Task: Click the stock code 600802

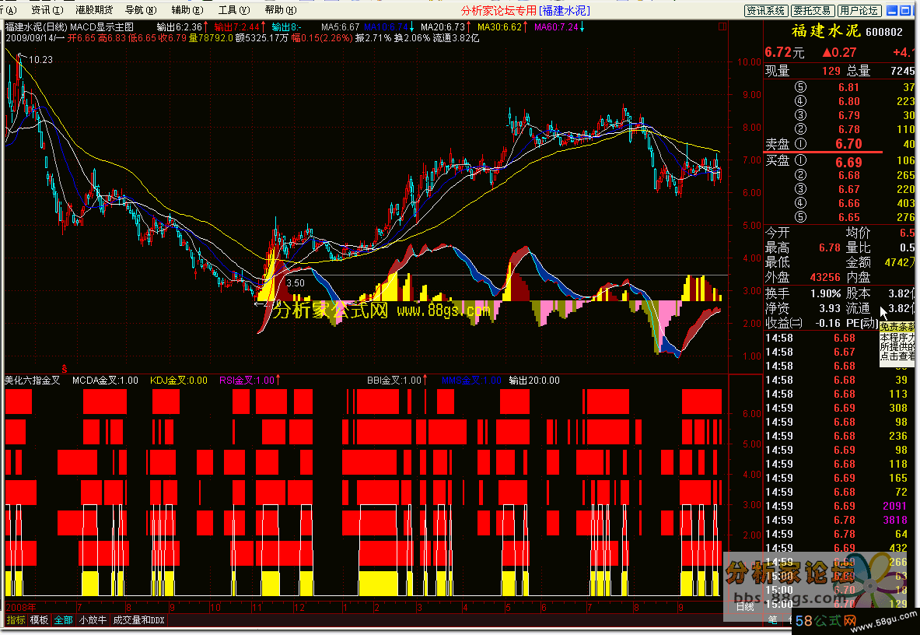Action: click(884, 32)
